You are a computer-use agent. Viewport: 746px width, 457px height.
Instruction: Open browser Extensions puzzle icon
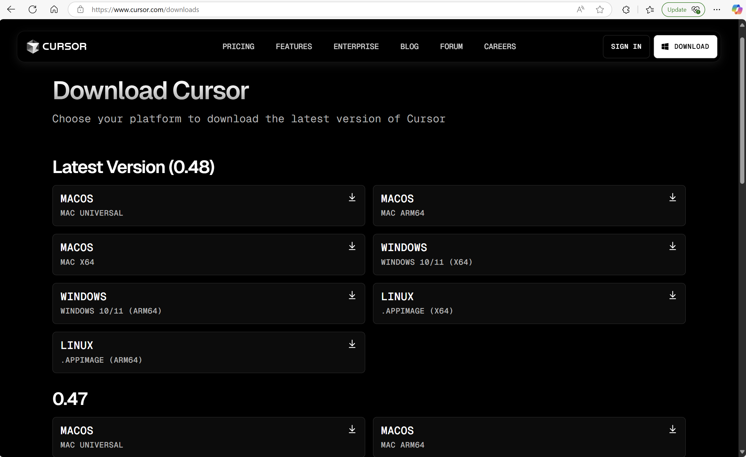point(626,9)
